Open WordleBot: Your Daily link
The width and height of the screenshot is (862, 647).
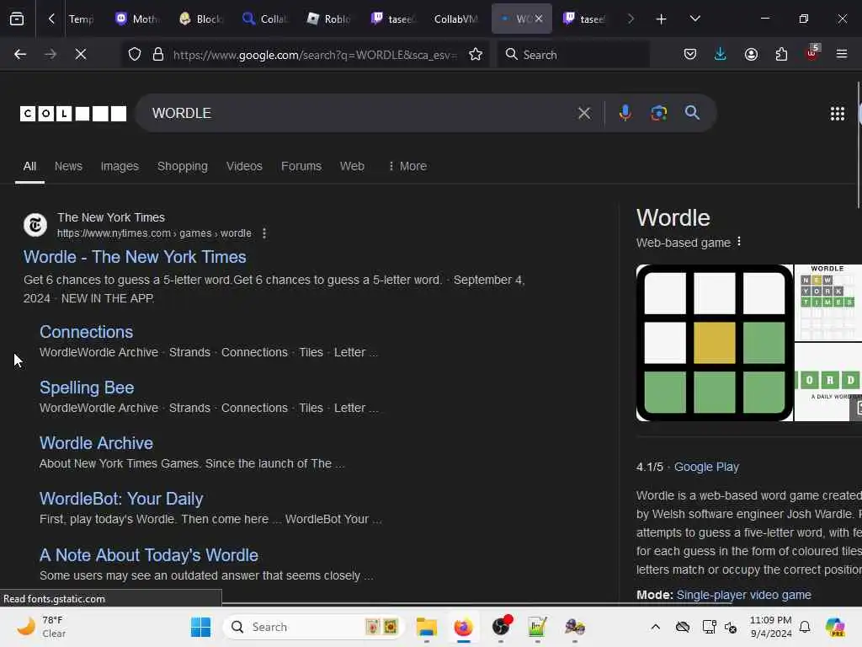tap(121, 499)
